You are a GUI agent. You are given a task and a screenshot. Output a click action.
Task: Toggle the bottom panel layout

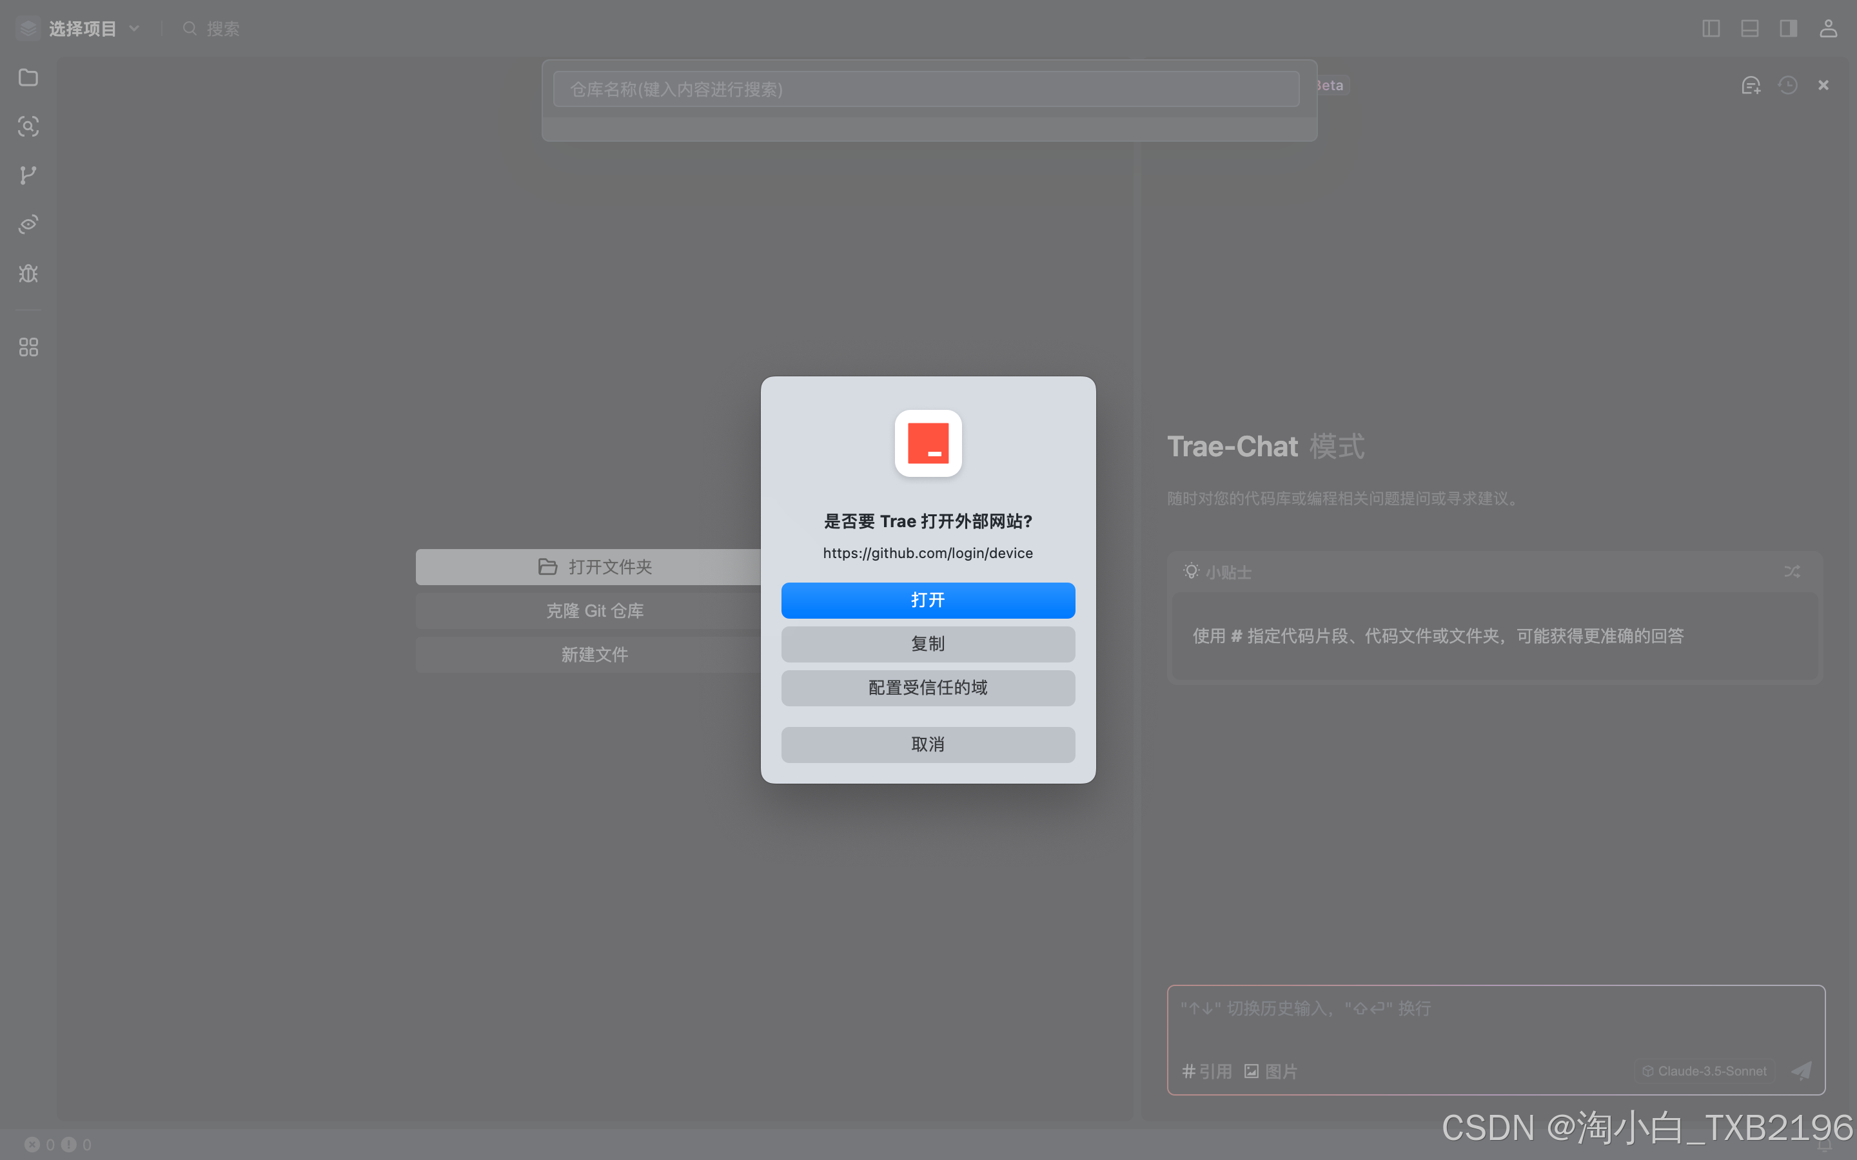(x=1749, y=29)
